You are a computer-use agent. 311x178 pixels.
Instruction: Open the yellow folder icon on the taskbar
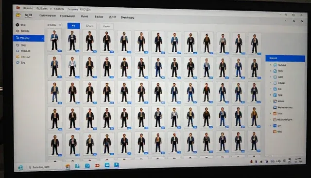point(68,166)
